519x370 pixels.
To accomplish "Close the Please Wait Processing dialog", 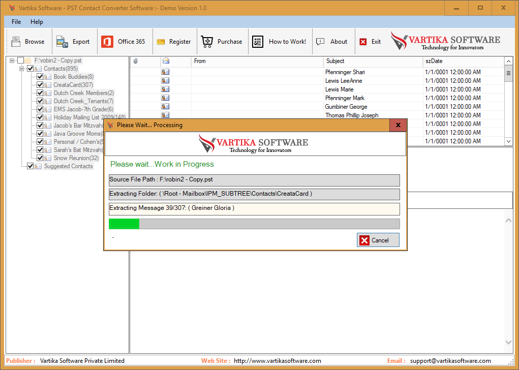I will pos(398,125).
